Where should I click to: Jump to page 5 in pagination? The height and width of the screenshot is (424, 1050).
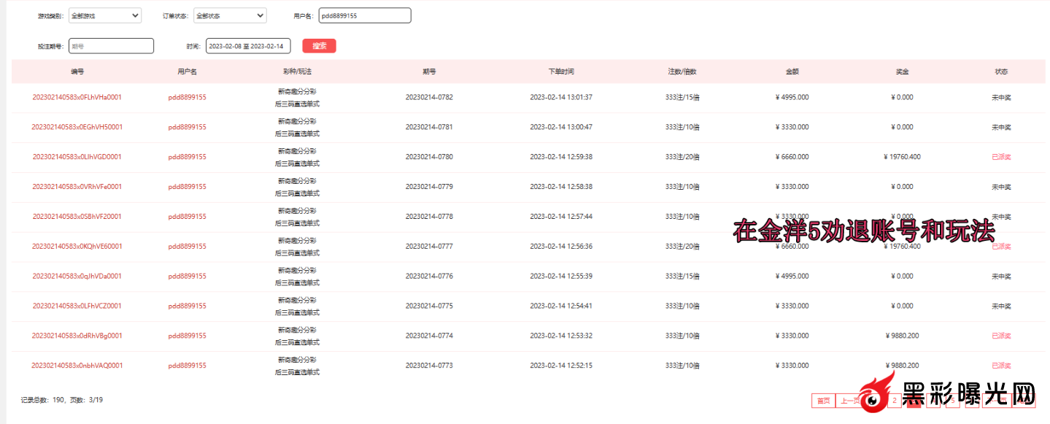pos(953,401)
